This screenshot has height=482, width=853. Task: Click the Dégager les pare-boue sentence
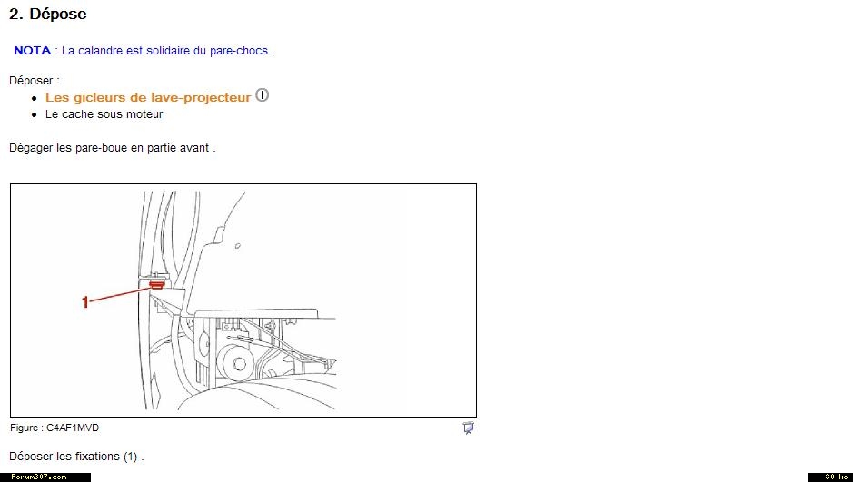(x=112, y=148)
